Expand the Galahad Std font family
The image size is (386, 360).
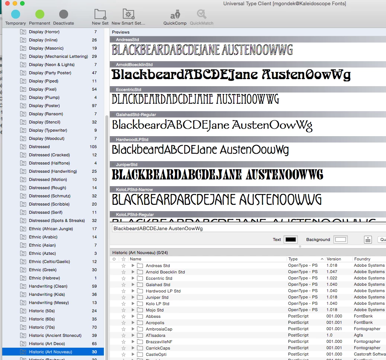coord(133,285)
